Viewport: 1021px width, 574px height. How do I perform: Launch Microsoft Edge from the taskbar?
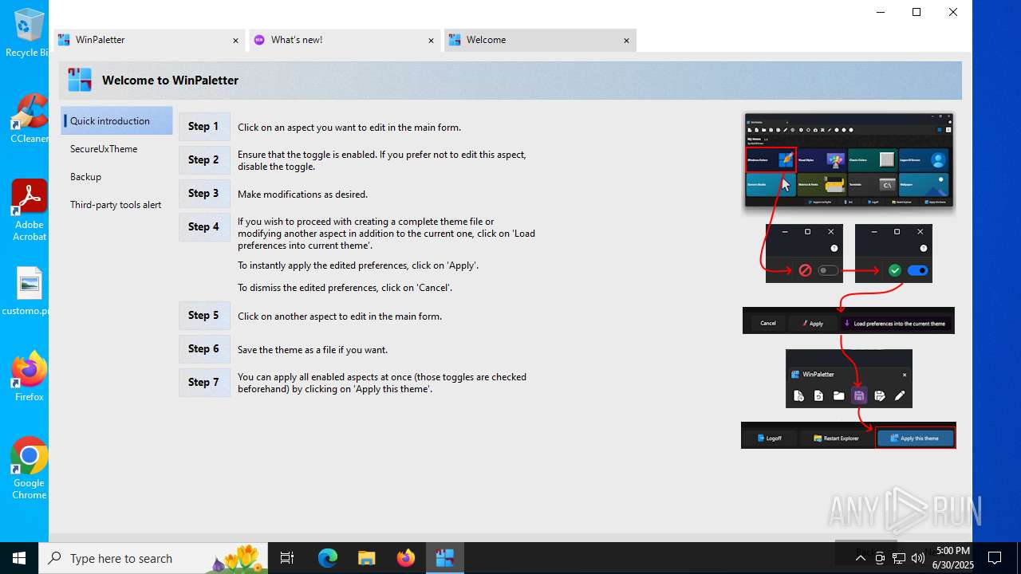pos(328,558)
